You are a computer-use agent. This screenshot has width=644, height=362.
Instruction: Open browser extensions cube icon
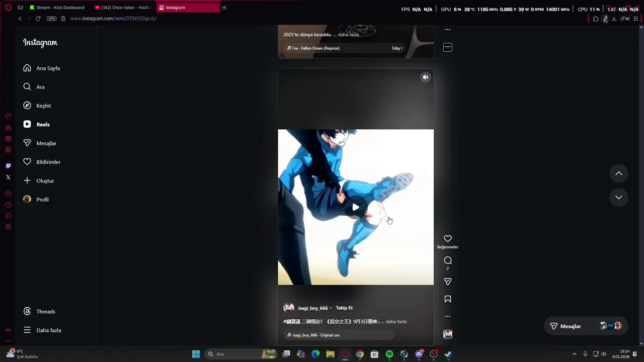point(596,19)
